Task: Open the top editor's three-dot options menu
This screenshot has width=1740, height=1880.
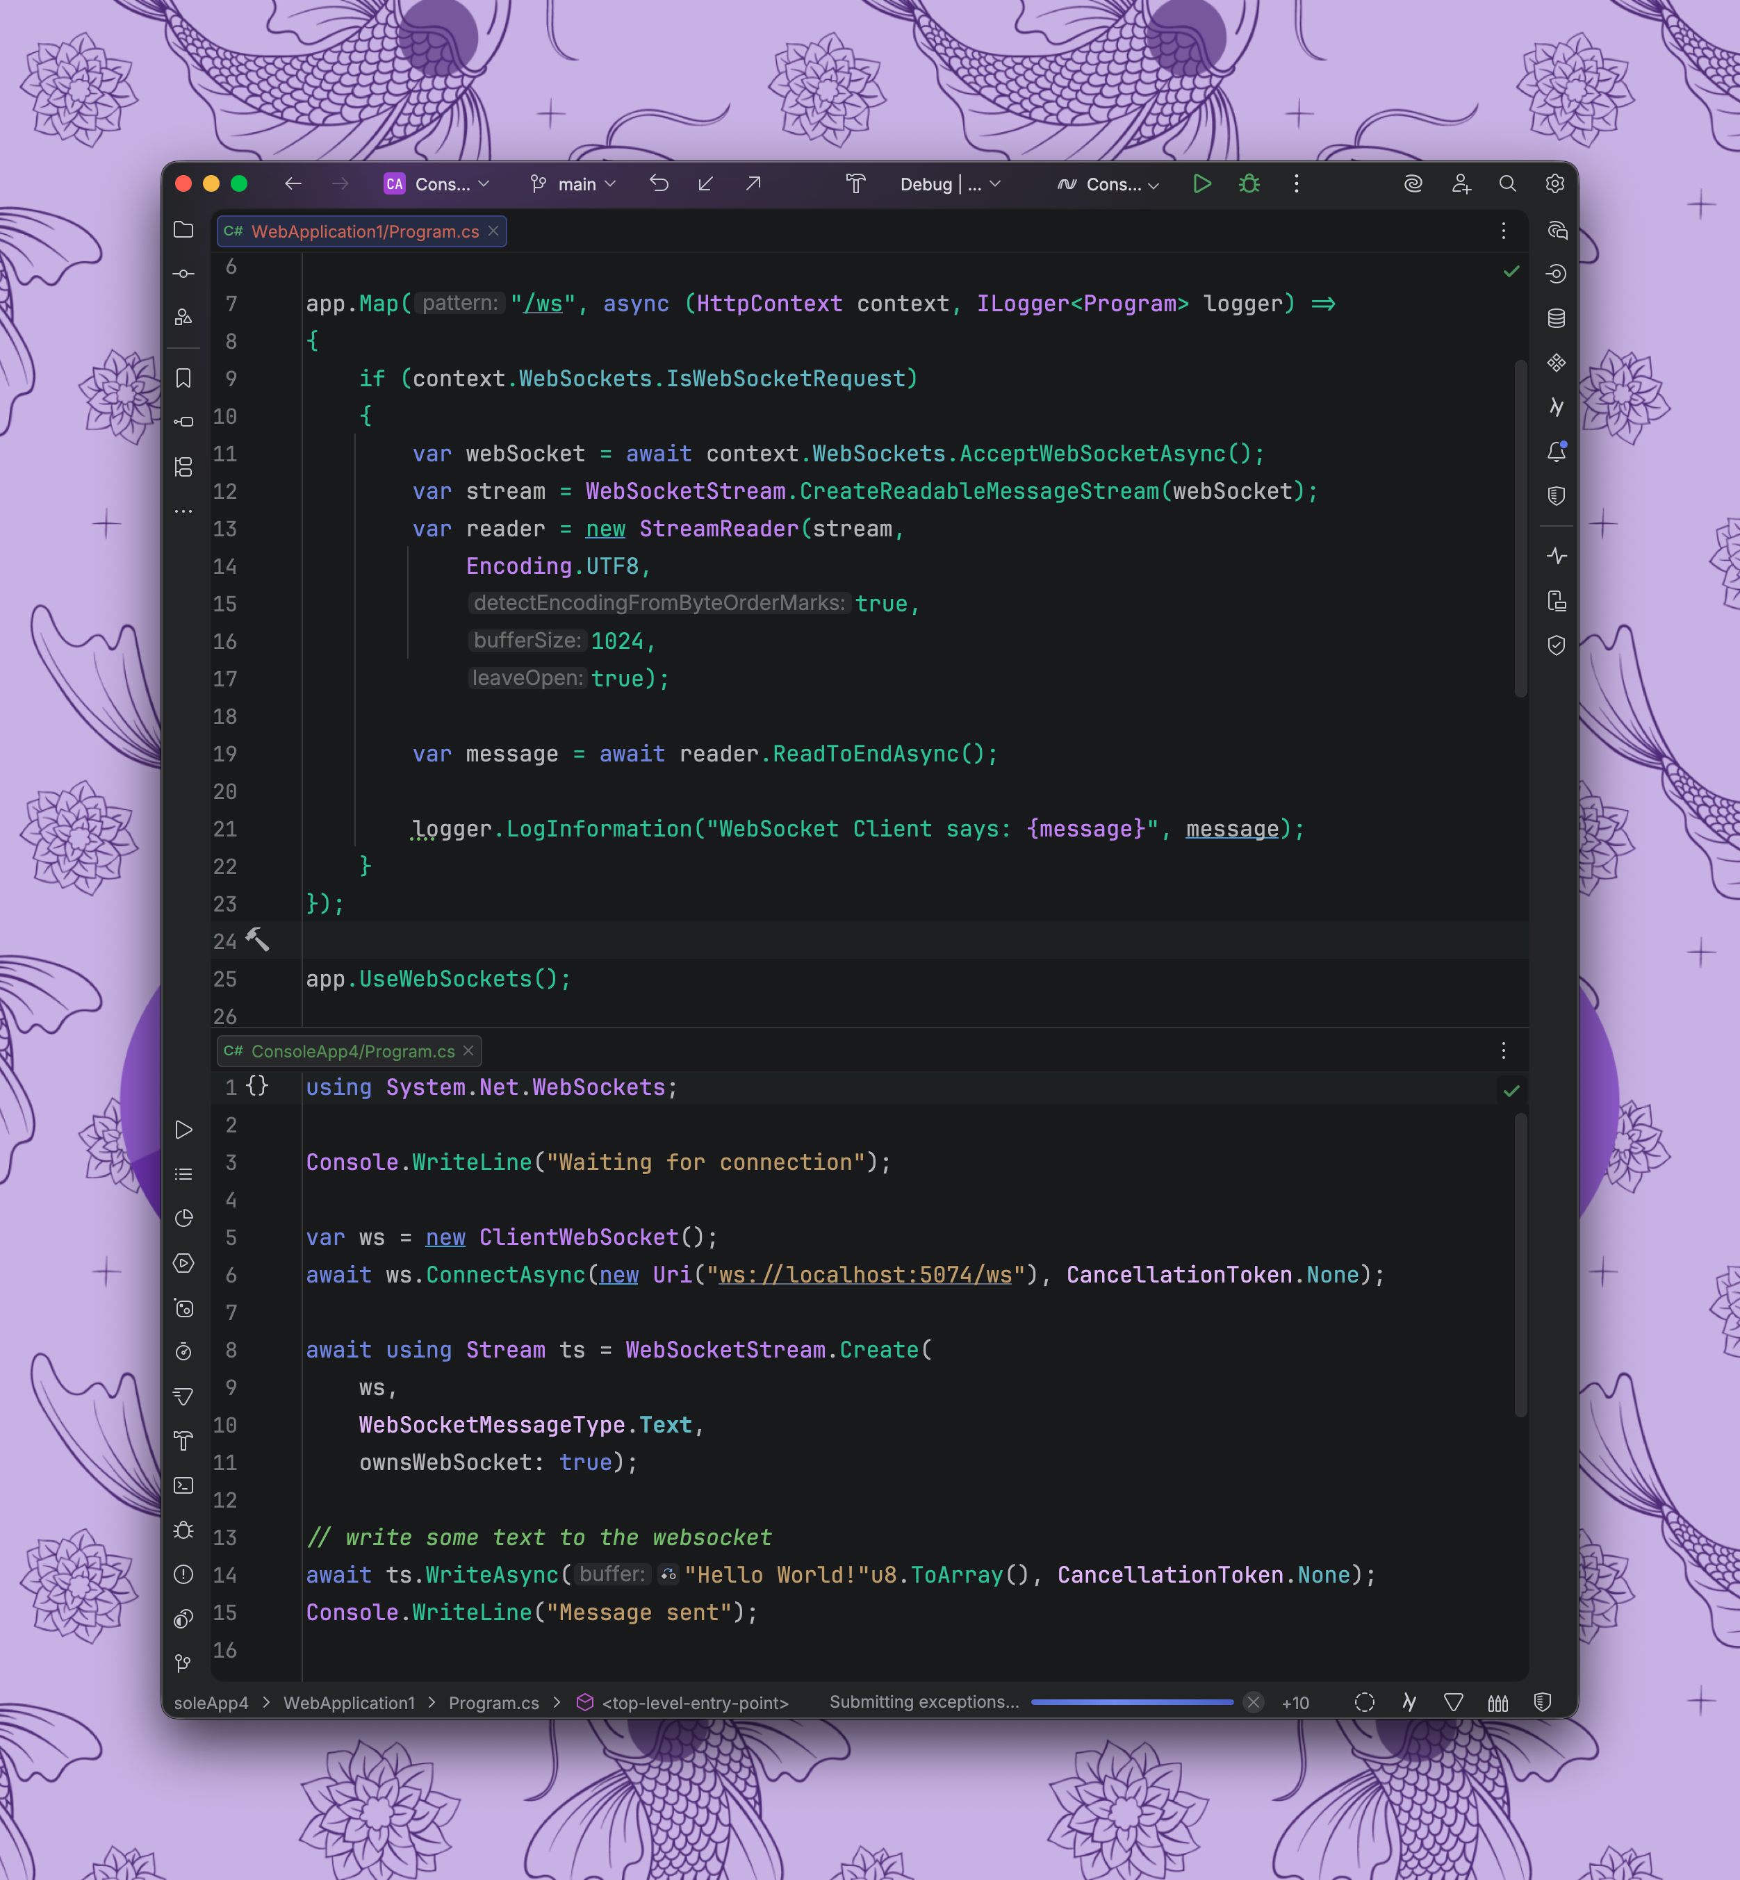Action: click(1503, 231)
